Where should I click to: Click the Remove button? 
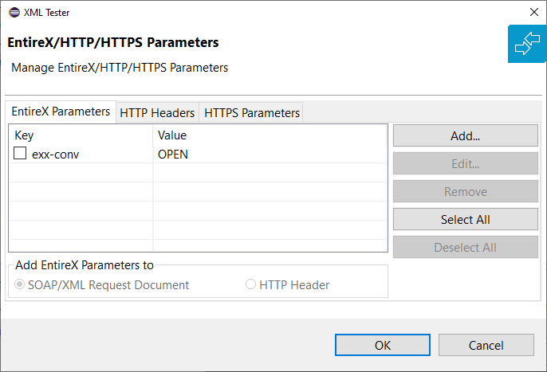466,192
